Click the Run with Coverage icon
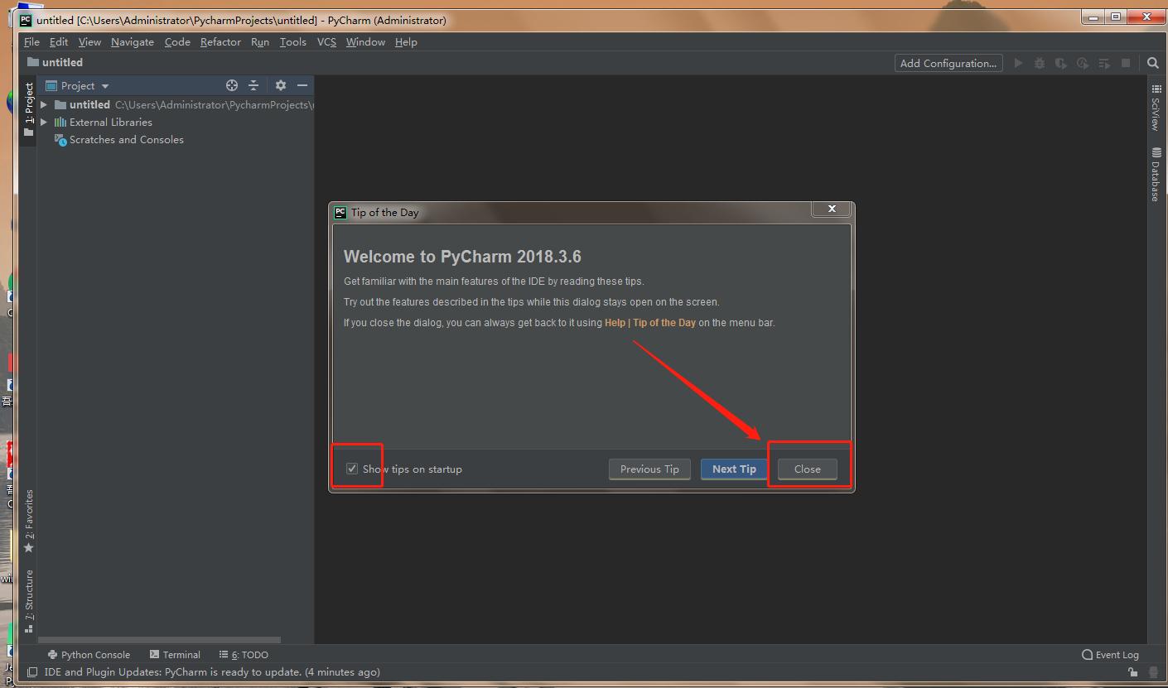 (1061, 63)
